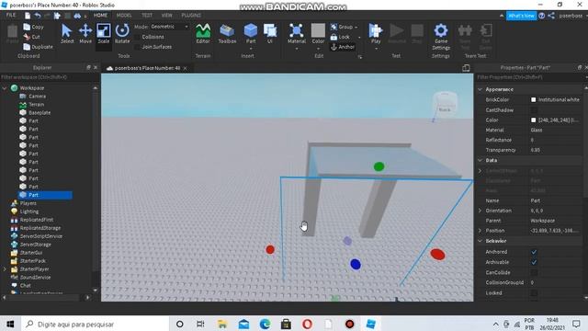
Task: Open the FILE menu
Action: tap(11, 16)
